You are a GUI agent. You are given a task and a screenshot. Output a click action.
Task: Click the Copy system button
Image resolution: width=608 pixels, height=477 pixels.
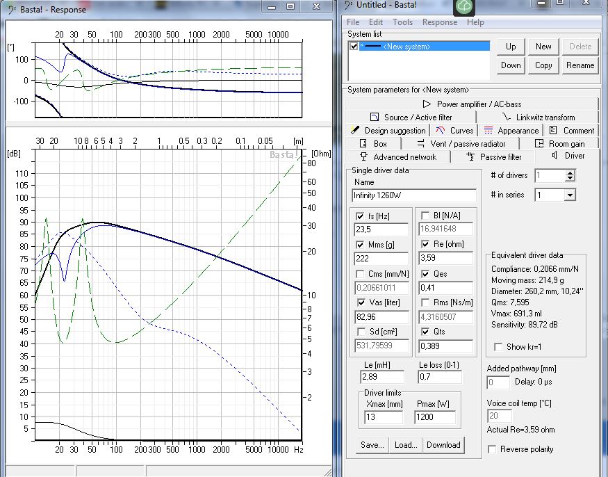point(543,65)
